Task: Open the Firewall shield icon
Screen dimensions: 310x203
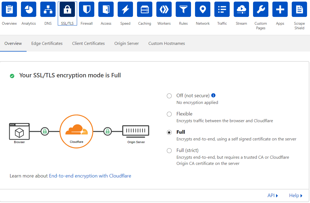Action: pos(86,9)
